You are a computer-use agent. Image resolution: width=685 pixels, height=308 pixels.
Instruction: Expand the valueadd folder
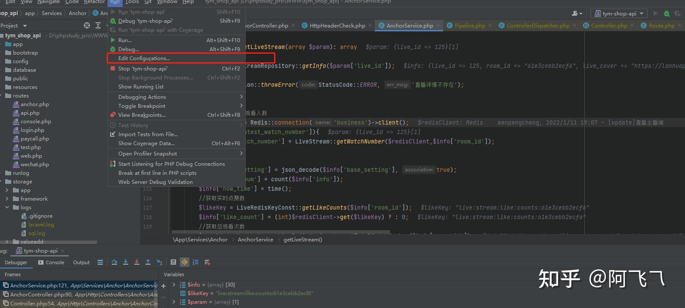[7, 242]
